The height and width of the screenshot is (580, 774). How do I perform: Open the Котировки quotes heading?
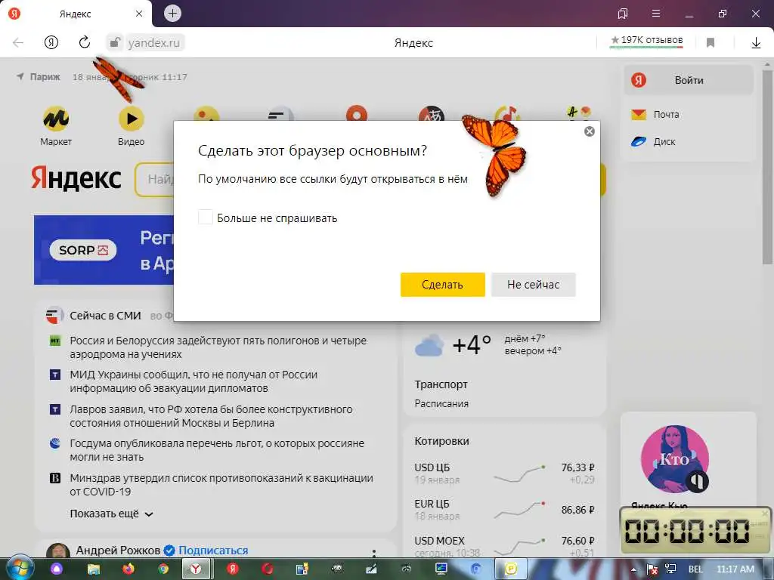441,441
